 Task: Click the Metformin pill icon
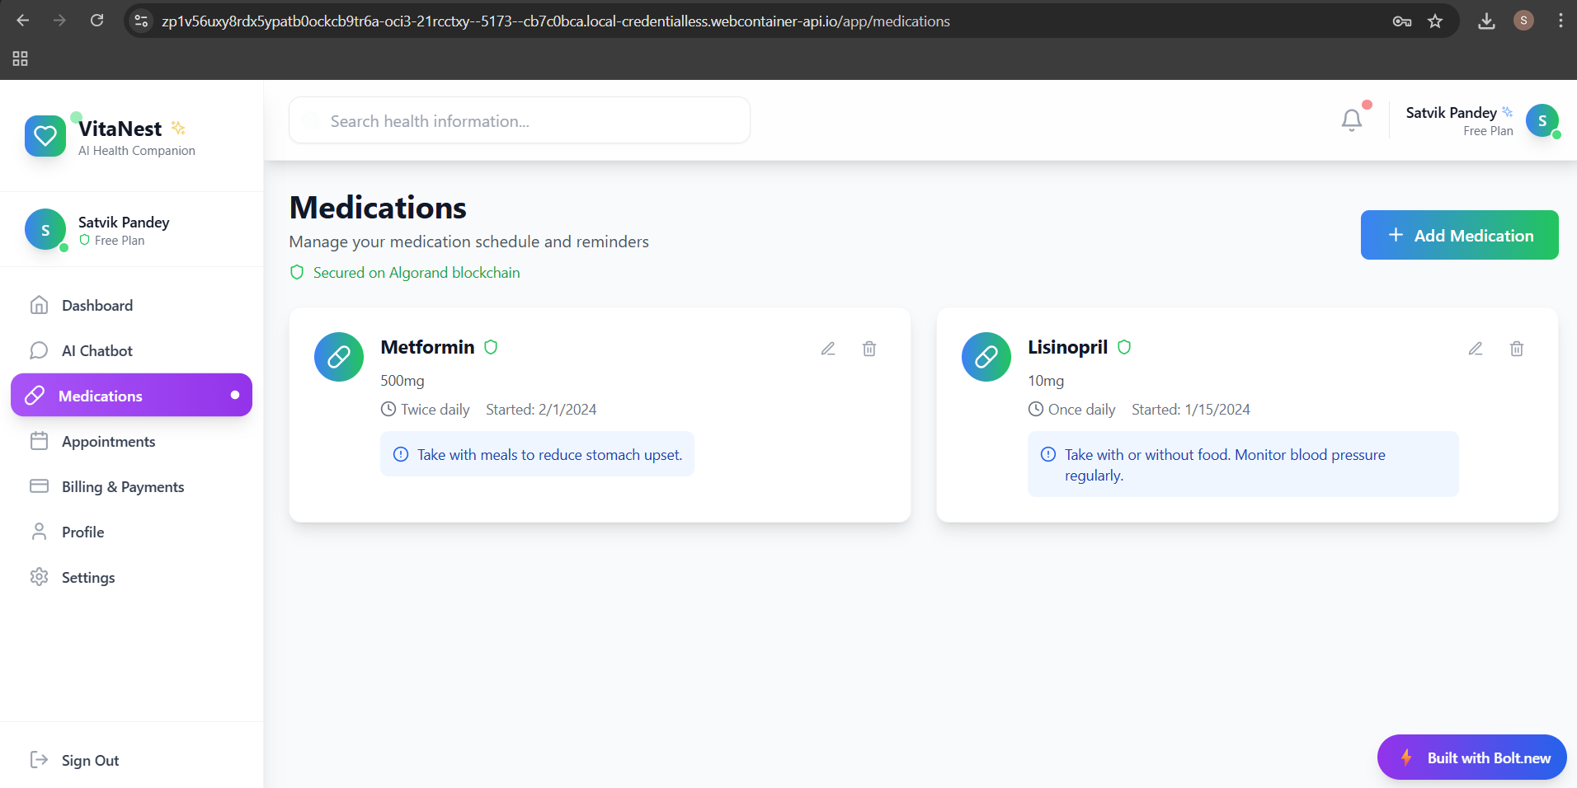point(339,357)
